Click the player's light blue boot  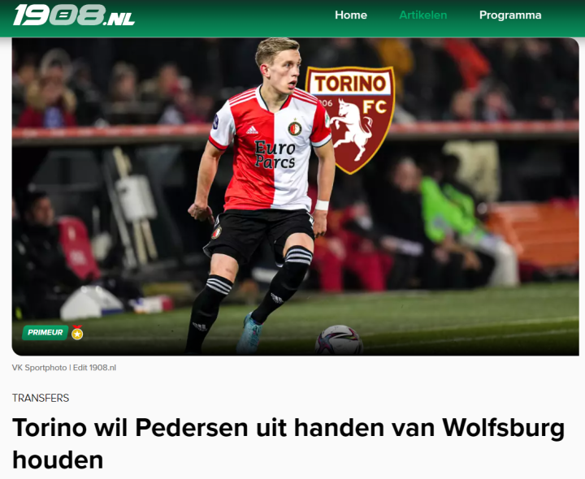249,334
